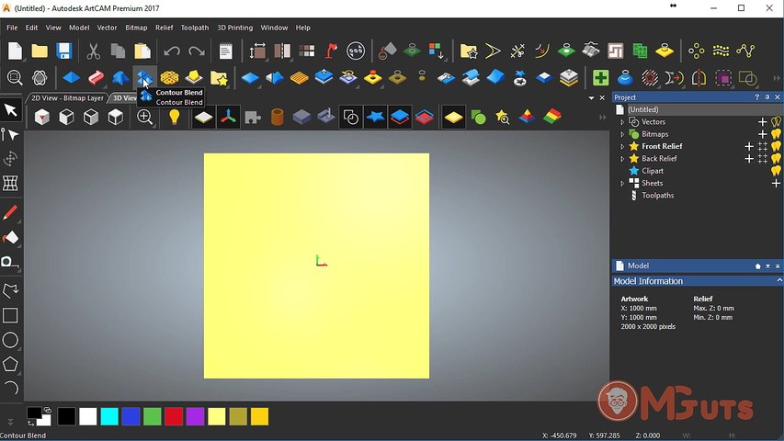The image size is (784, 441).
Task: Swap primary and secondary colours icon
Action: click(47, 410)
